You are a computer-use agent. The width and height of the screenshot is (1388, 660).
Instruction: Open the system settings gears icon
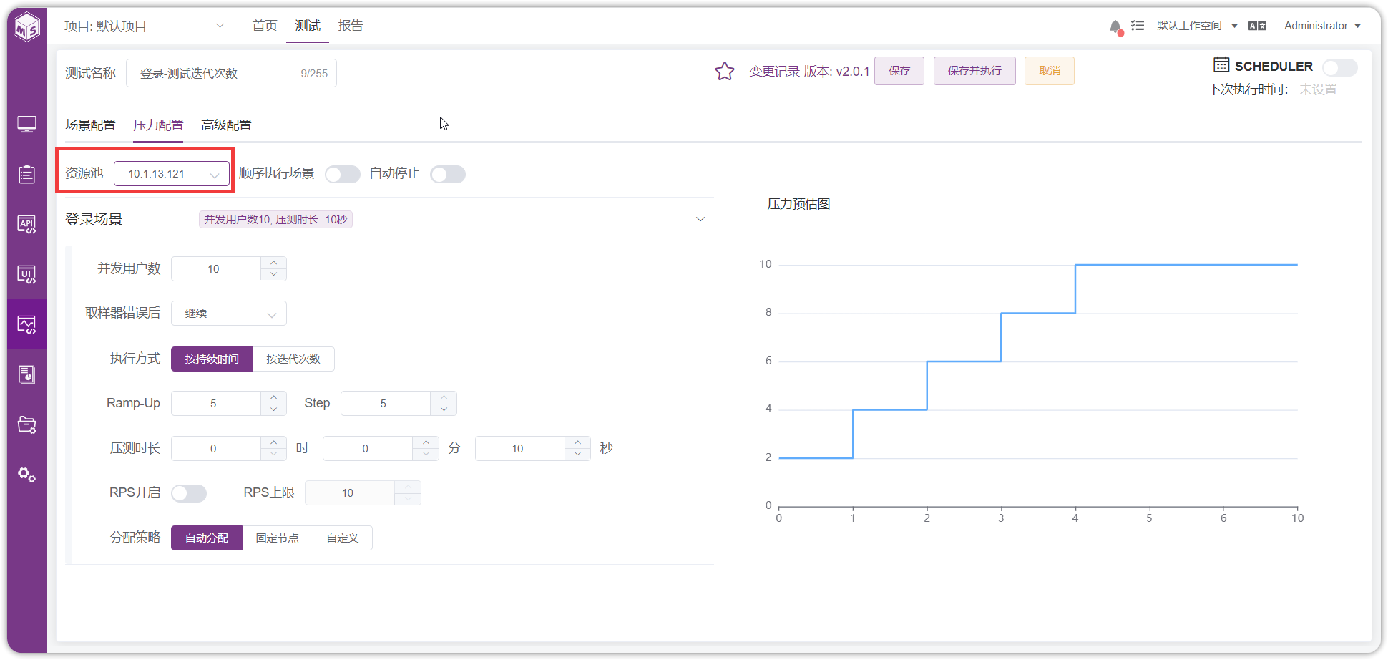27,475
